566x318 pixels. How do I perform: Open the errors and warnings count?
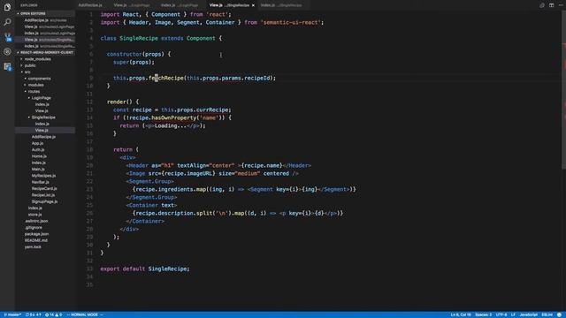[53, 314]
